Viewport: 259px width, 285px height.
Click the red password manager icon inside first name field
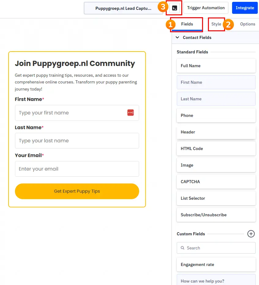point(131,112)
